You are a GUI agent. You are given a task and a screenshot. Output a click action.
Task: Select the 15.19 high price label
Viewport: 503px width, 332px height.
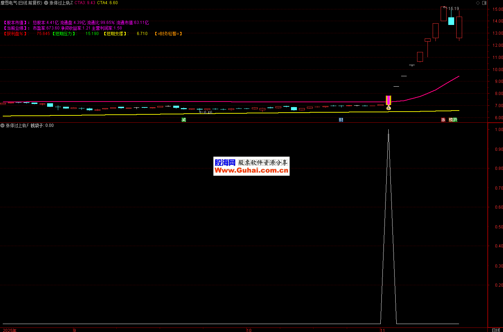pos(453,9)
